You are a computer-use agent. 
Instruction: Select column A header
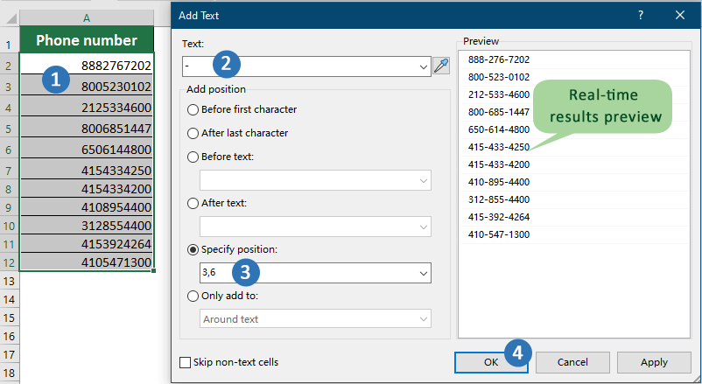coord(87,17)
